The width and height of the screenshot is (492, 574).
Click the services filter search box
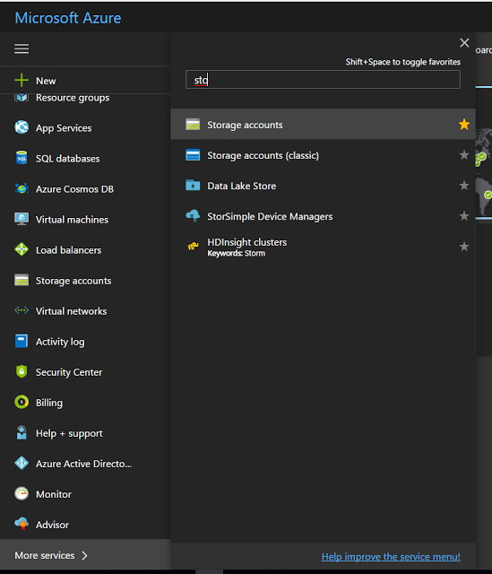click(323, 80)
